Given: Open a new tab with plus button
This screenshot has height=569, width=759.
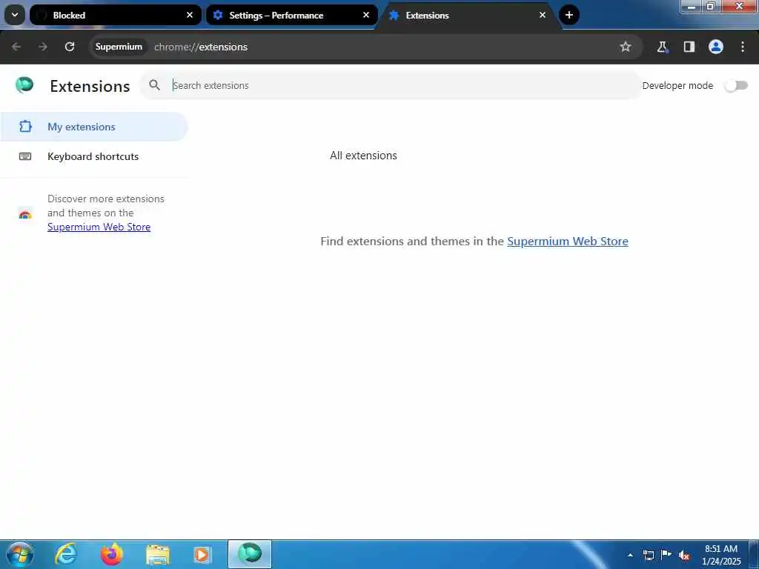Looking at the screenshot, I should pos(569,15).
